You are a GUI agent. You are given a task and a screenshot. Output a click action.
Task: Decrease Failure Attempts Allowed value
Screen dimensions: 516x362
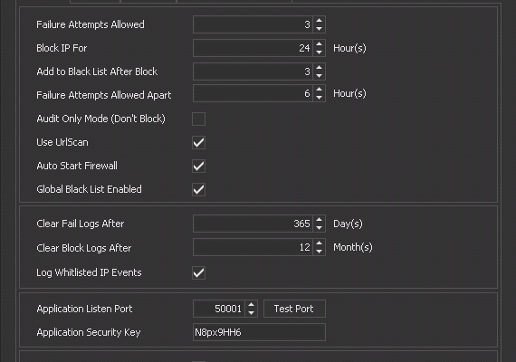point(319,29)
